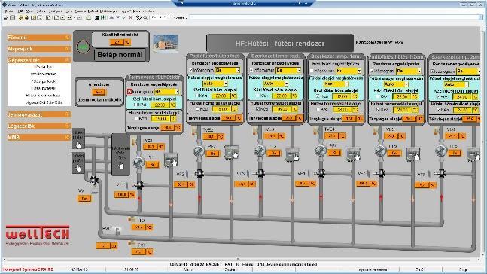Open the Főmenü sidebar menu
Image resolution: width=487 pixels, height=274 pixels.
coord(39,38)
